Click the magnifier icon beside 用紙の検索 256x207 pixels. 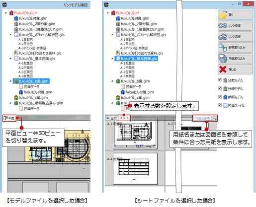tap(214, 118)
